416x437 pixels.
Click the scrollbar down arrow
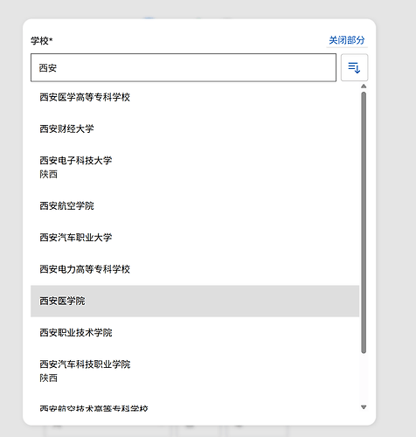[364, 407]
